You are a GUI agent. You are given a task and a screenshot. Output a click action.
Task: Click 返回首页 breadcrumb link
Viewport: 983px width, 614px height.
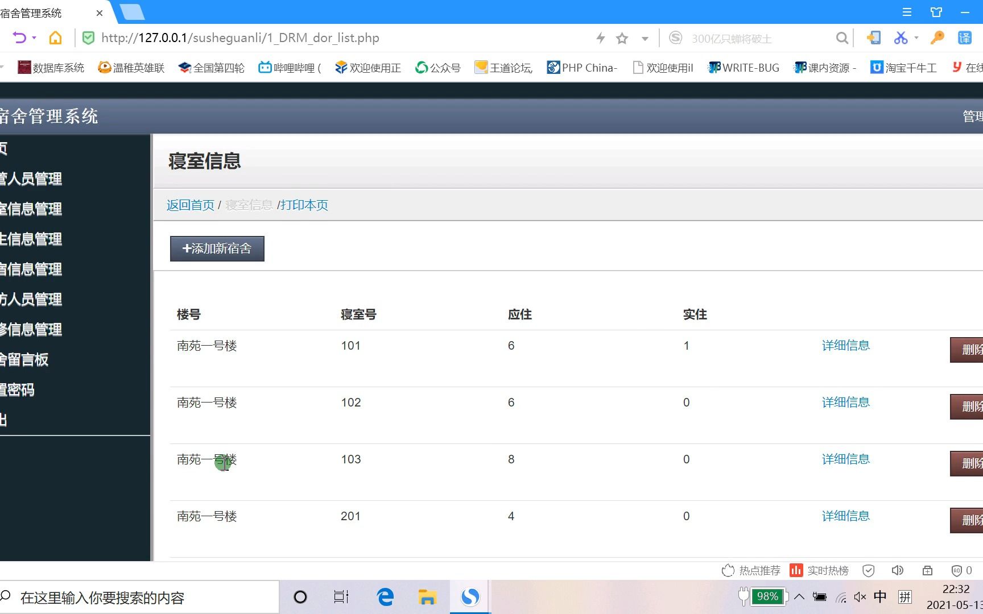tap(191, 205)
